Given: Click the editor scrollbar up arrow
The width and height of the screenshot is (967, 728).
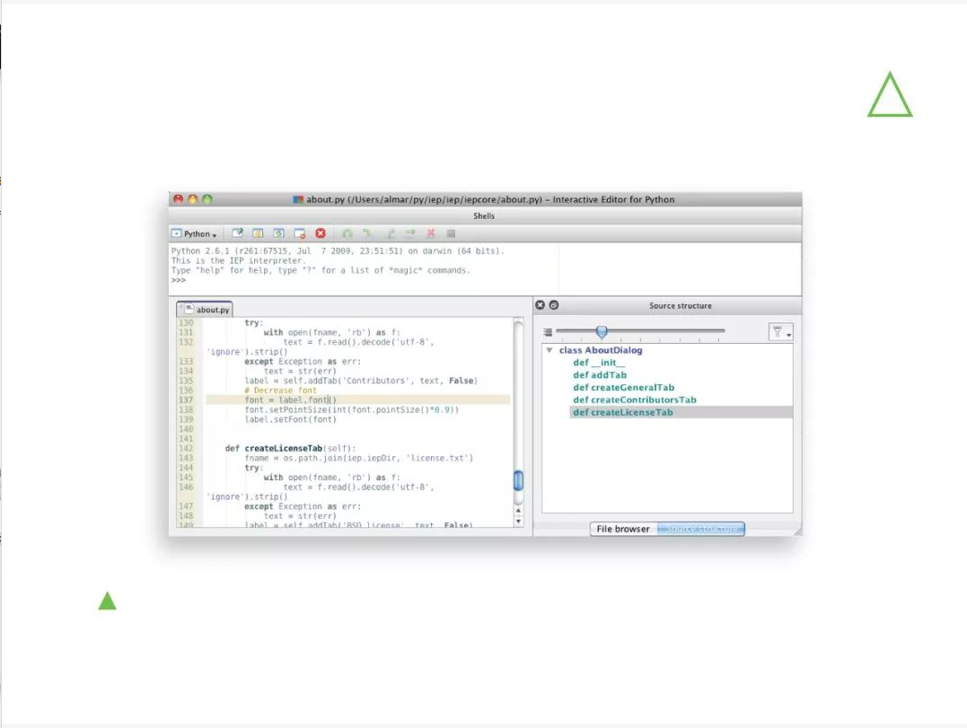Looking at the screenshot, I should (519, 511).
